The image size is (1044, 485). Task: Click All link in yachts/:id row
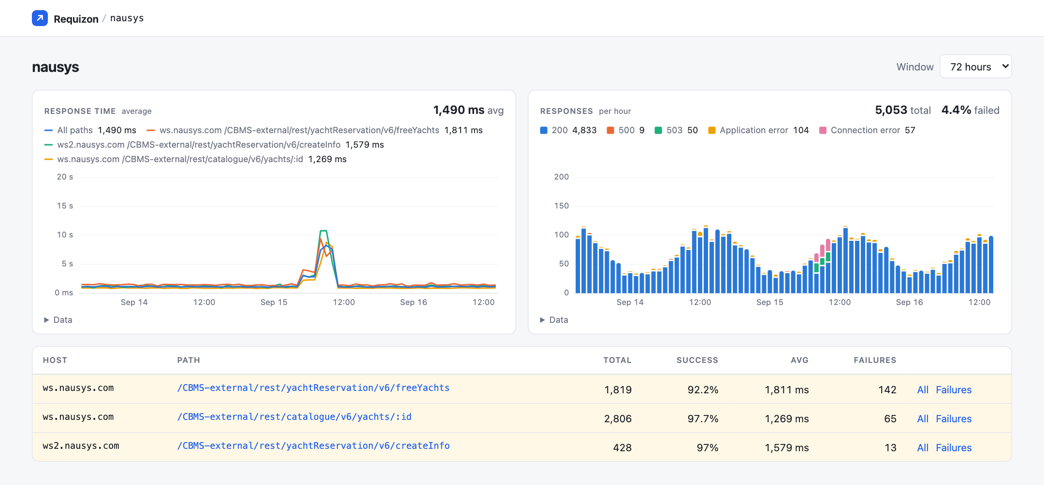point(923,419)
